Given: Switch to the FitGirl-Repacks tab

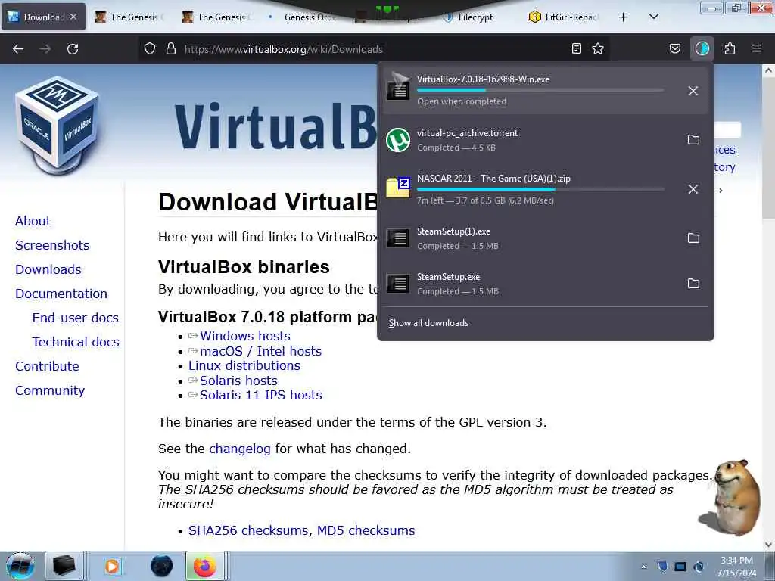Looking at the screenshot, I should (x=565, y=17).
